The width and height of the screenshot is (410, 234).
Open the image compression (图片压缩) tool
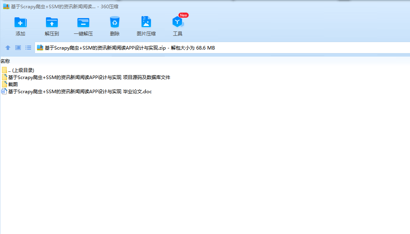146,22
